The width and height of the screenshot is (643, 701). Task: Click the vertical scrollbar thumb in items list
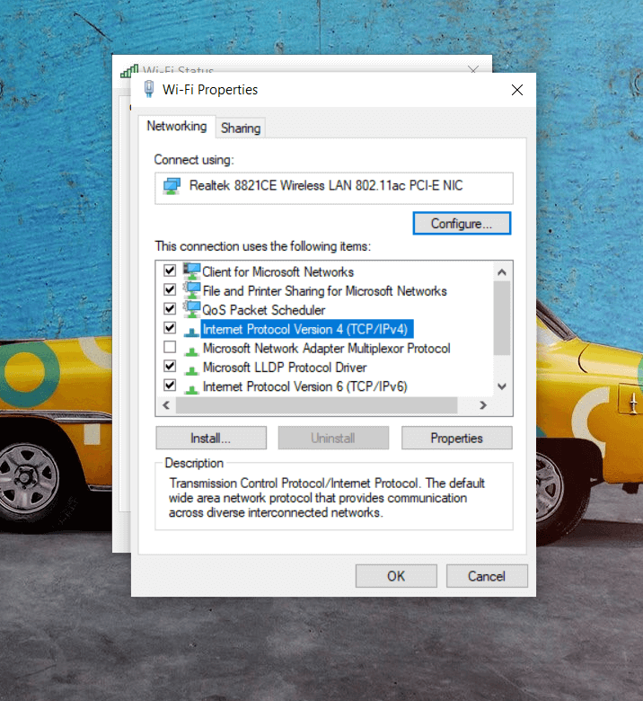tap(502, 318)
